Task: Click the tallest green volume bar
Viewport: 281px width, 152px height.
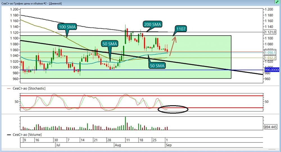Action: [125, 123]
